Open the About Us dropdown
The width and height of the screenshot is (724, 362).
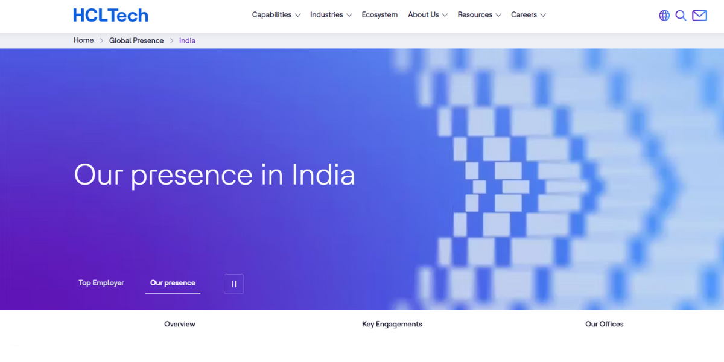(x=424, y=14)
